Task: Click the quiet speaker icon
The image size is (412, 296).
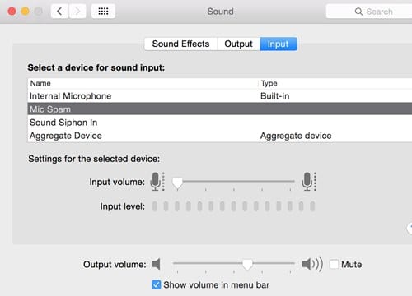Action: 156,264
